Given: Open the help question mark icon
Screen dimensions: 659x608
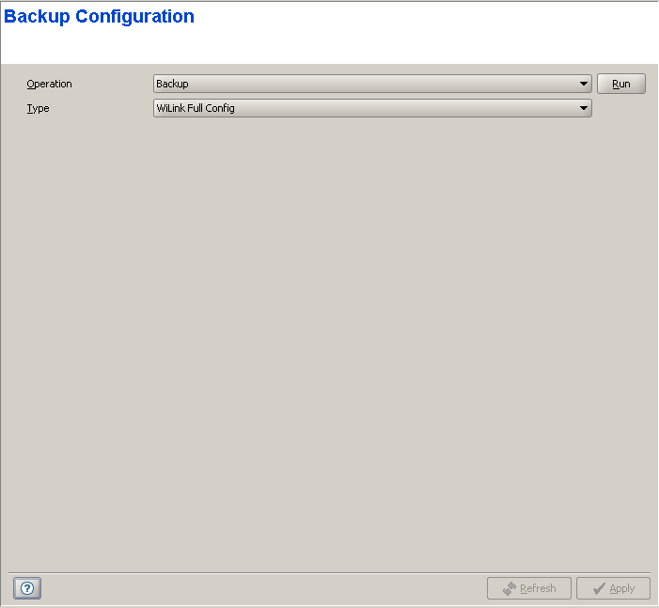Looking at the screenshot, I should tap(27, 588).
